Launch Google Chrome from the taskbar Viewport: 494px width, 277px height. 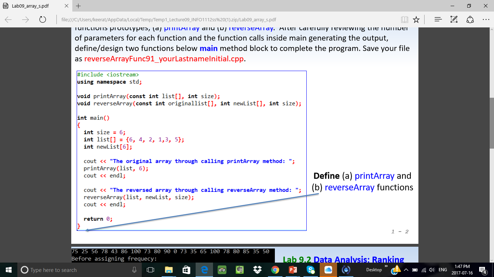tap(275, 270)
